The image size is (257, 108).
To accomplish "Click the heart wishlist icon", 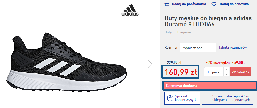I will click(x=214, y=4).
